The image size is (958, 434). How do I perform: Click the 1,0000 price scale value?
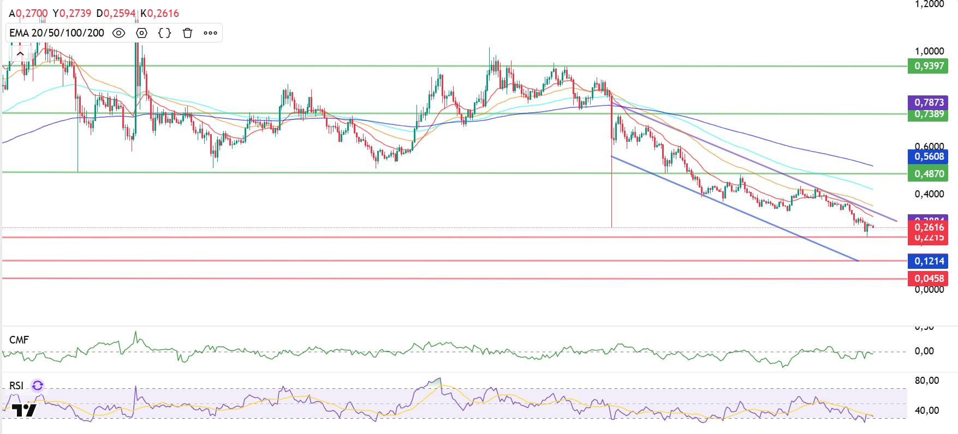point(929,51)
